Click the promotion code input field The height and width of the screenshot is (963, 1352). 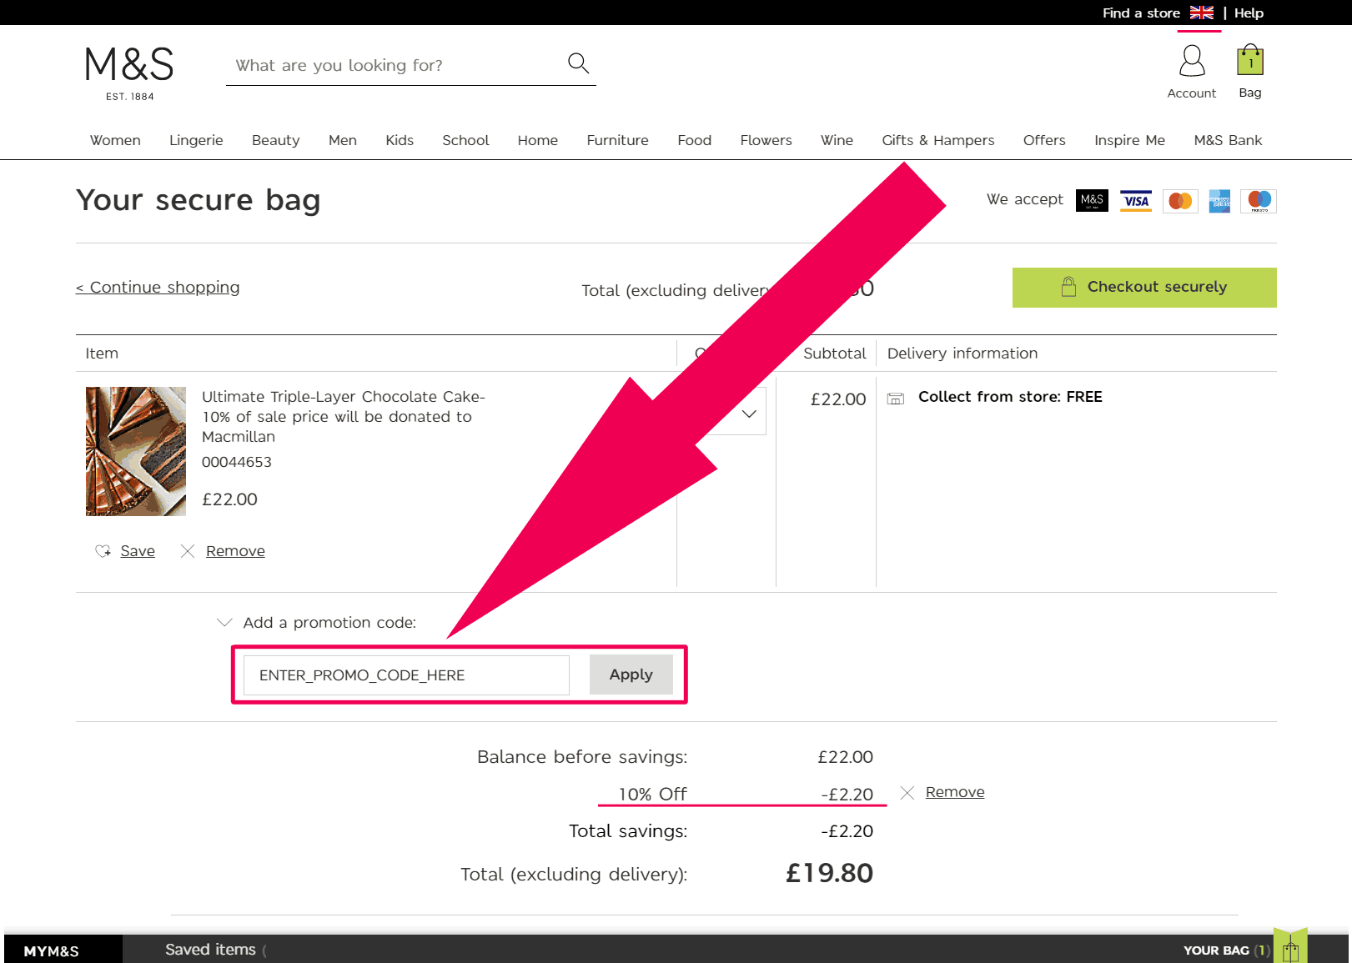[406, 675]
